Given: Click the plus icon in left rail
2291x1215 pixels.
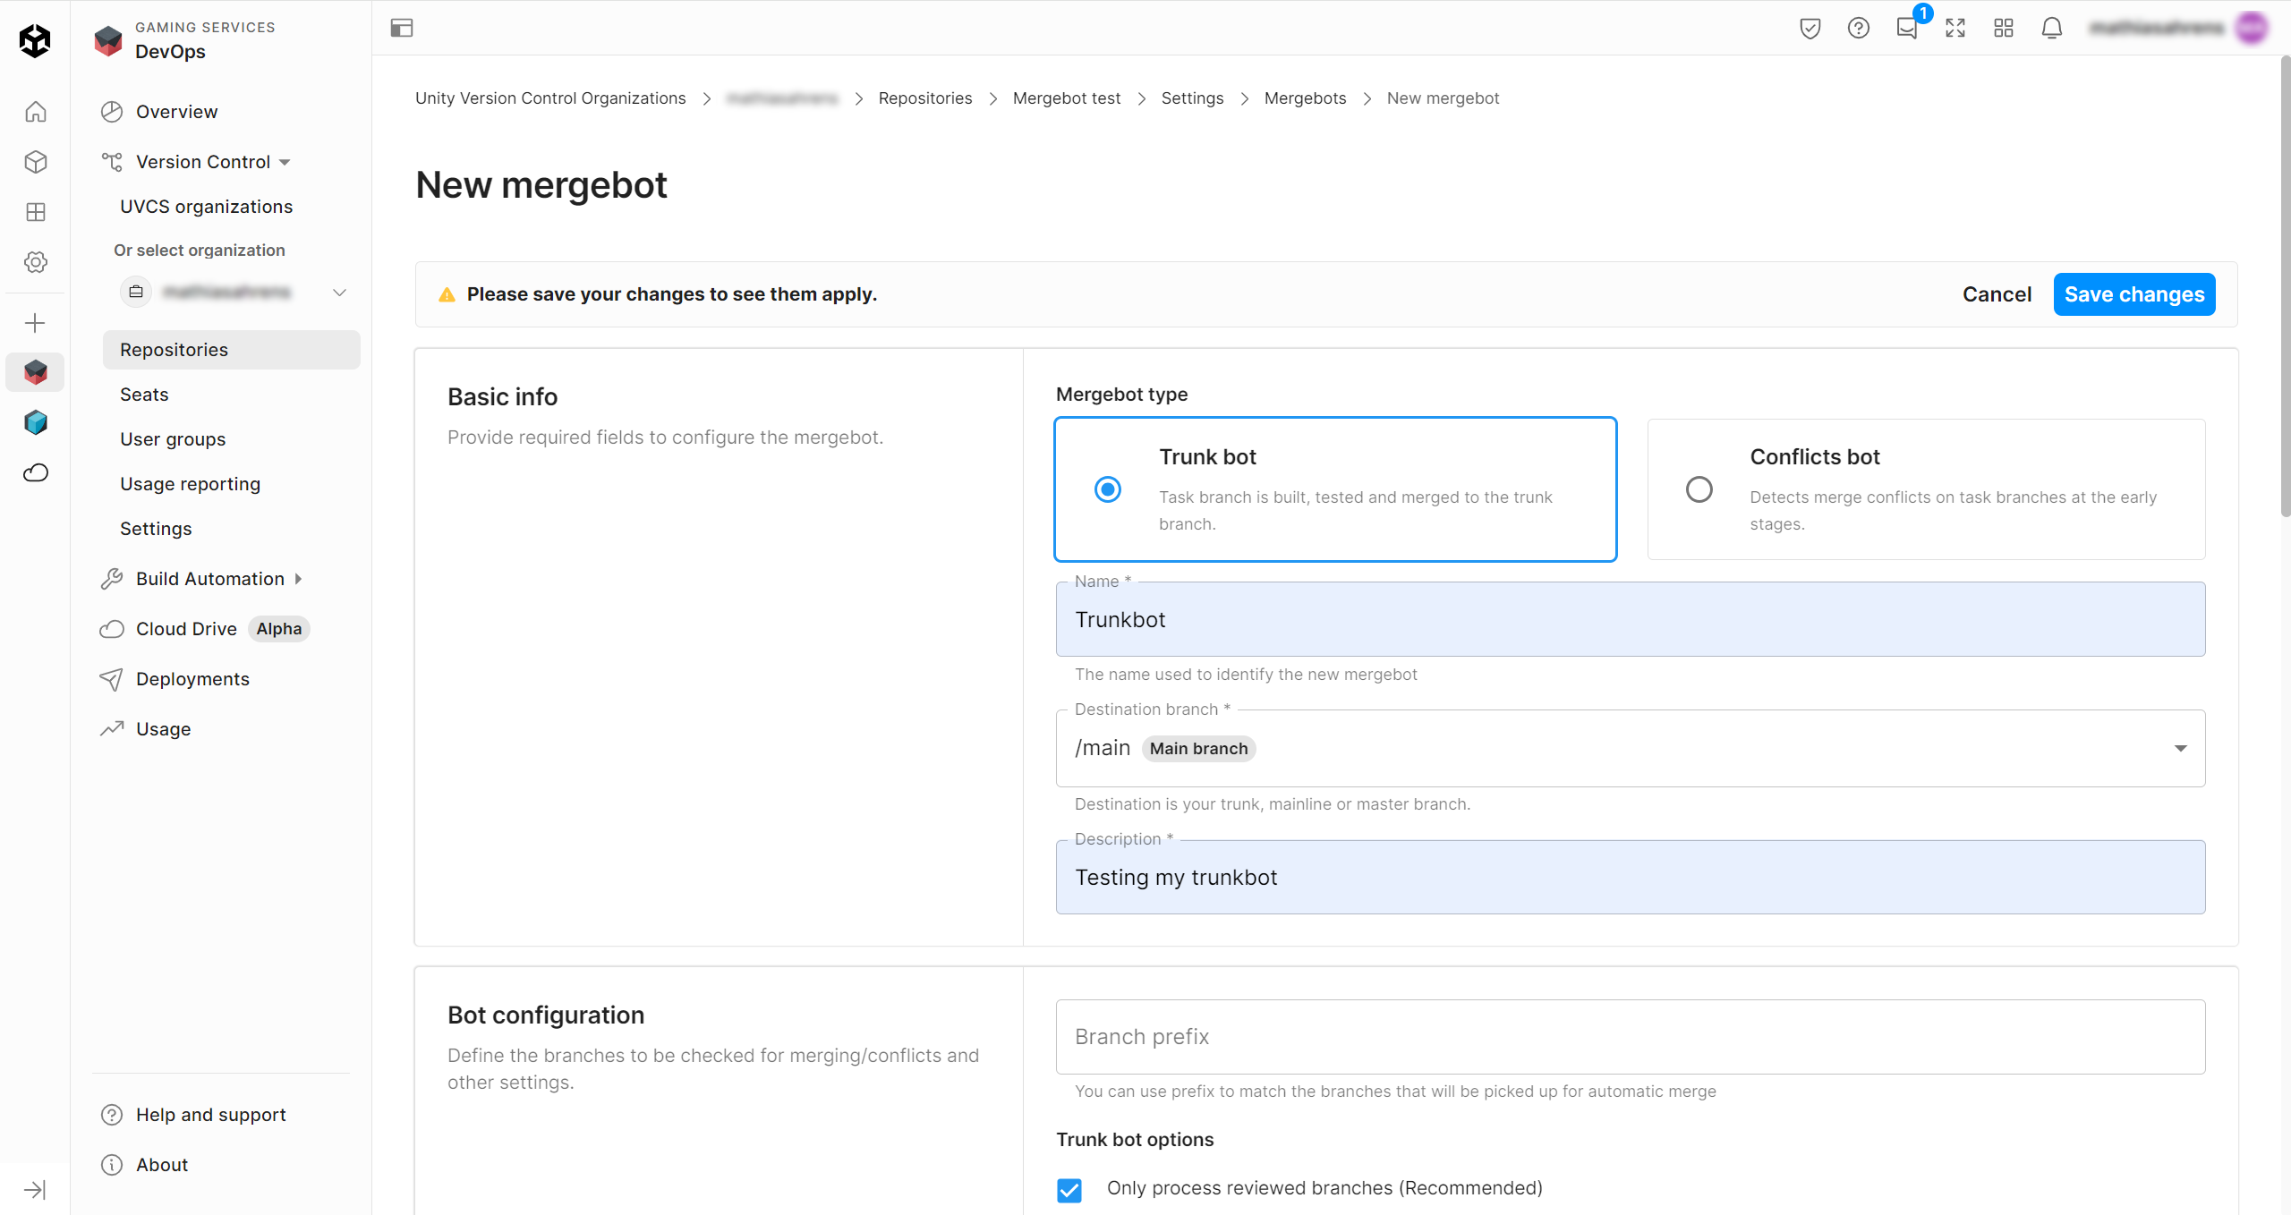Looking at the screenshot, I should click(x=35, y=323).
